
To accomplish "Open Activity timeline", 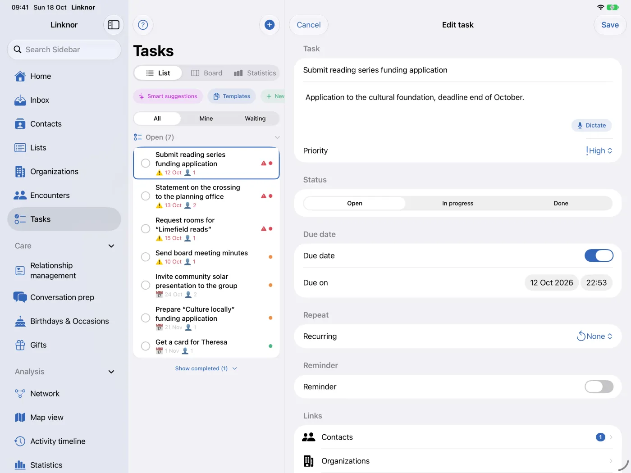I will coord(64,441).
